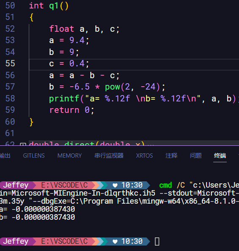Open the 注释 panel tab
239x251 pixels.
tap(171, 156)
